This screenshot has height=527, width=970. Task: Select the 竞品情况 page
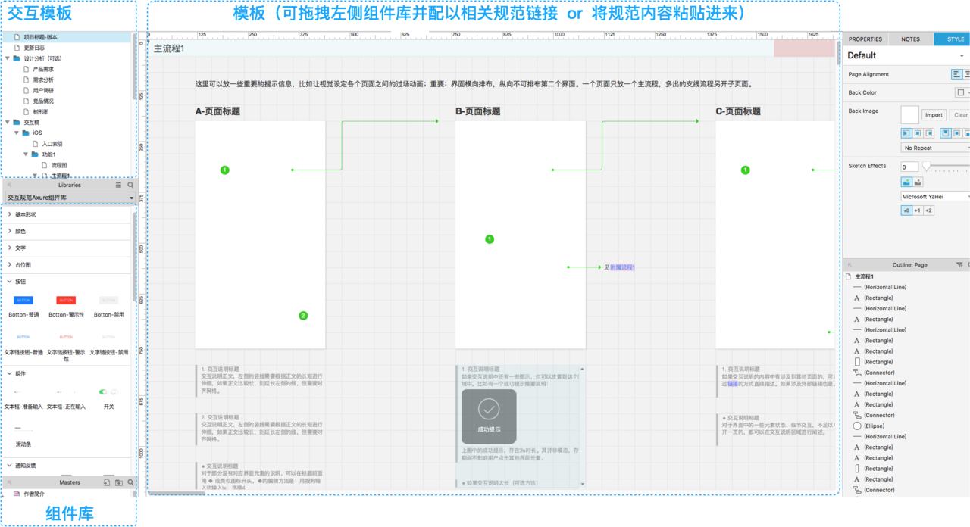click(43, 101)
